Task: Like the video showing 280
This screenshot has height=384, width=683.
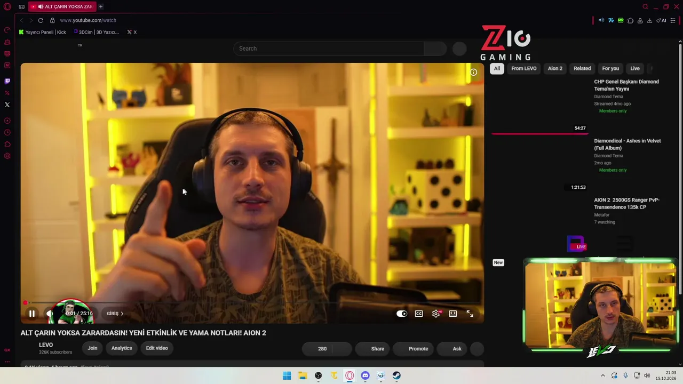Action: (x=317, y=349)
